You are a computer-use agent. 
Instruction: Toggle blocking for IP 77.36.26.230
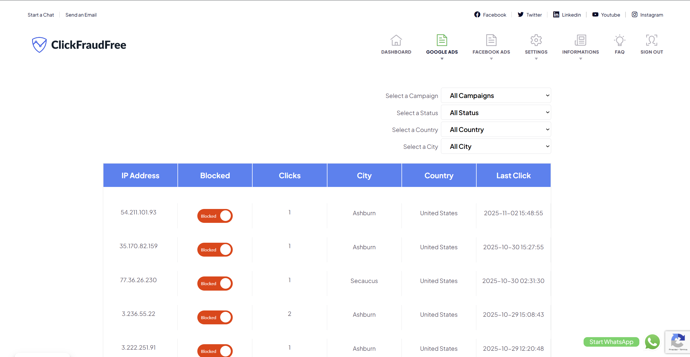(x=215, y=283)
